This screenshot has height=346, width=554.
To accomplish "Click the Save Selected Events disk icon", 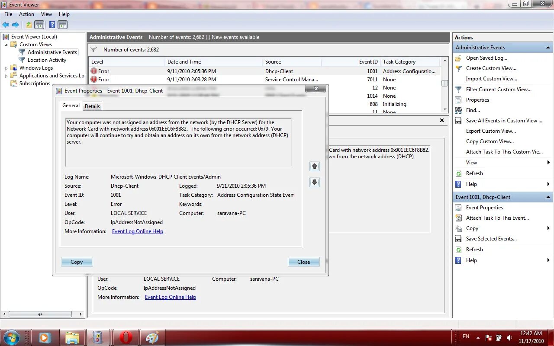I will tap(458, 239).
